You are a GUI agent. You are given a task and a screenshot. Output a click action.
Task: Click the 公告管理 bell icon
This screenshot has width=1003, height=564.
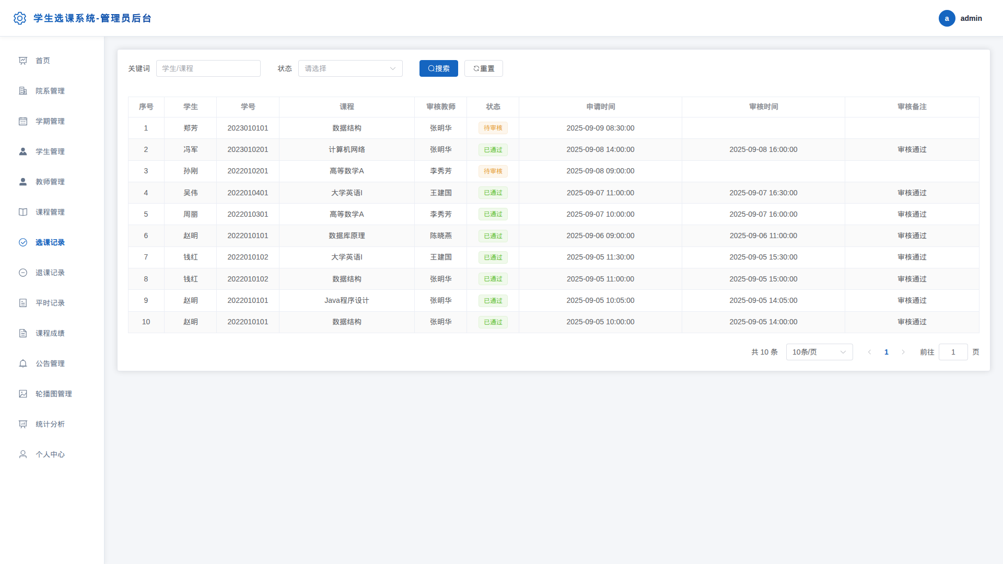click(x=23, y=363)
